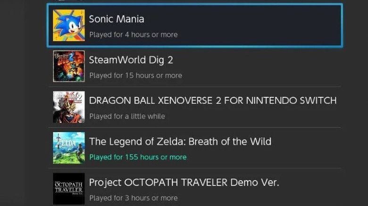Click the SteamWorld Dig 2 game icon
The image size is (368, 206).
tap(69, 66)
